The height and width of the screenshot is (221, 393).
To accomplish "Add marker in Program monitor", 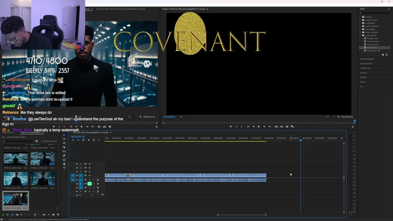I will pos(231,126).
